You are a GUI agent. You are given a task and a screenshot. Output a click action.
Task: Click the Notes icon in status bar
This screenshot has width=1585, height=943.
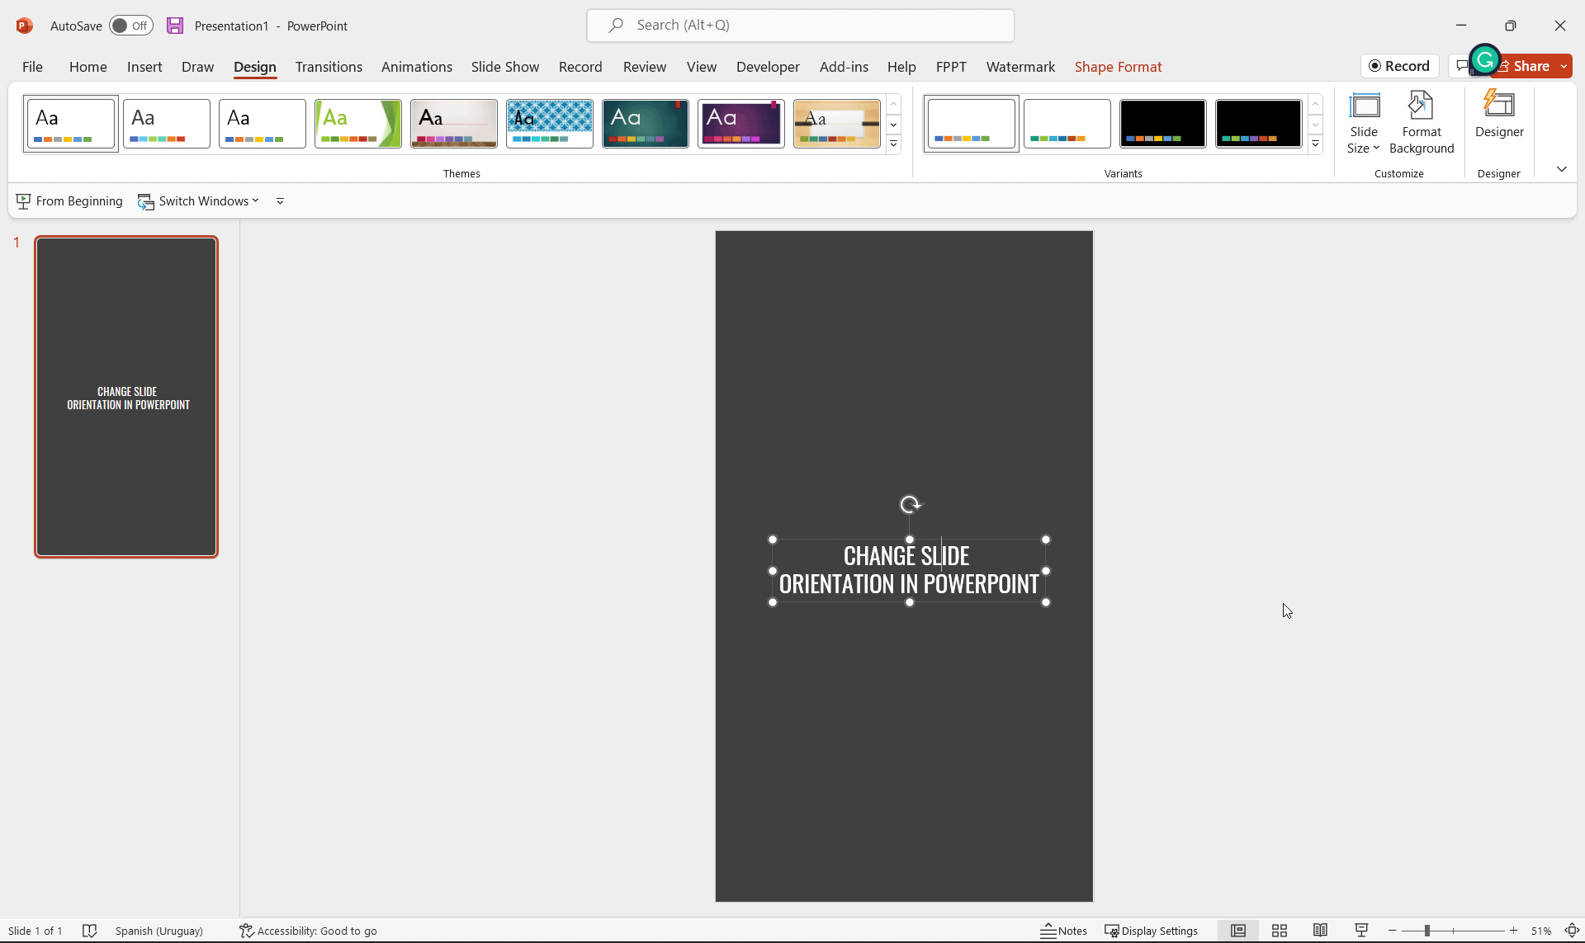[1064, 931]
